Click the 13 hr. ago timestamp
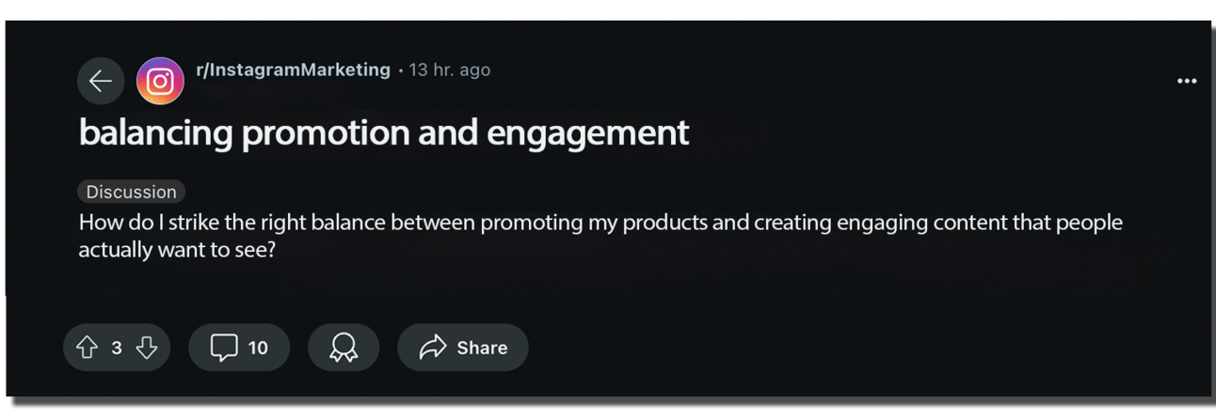Viewport: 1216px width, 417px height. (x=449, y=70)
